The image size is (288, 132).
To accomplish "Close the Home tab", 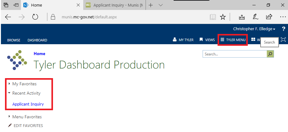I will 78,5.
